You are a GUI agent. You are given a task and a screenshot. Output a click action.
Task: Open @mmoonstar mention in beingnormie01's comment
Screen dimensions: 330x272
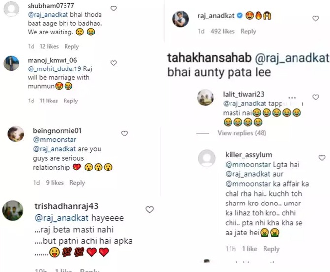coord(55,140)
